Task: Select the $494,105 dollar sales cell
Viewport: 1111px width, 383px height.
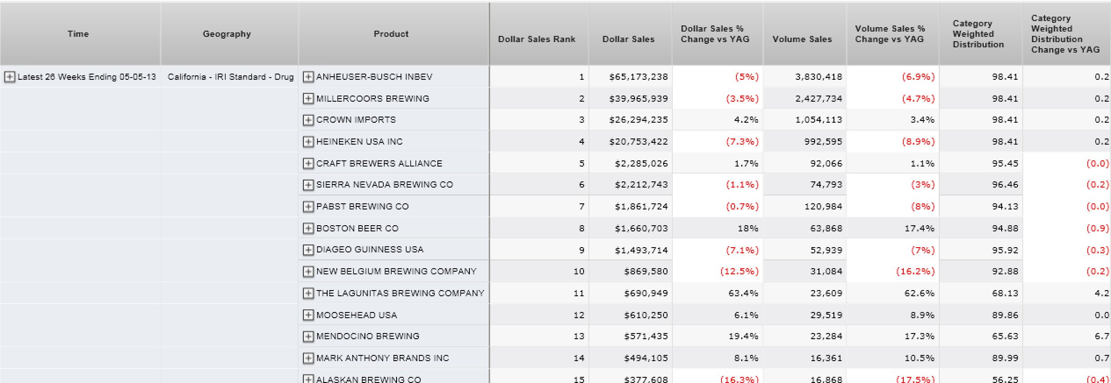Action: click(631, 358)
